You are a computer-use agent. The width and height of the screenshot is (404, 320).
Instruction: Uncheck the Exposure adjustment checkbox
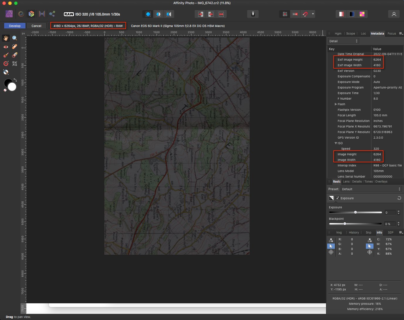point(337,198)
